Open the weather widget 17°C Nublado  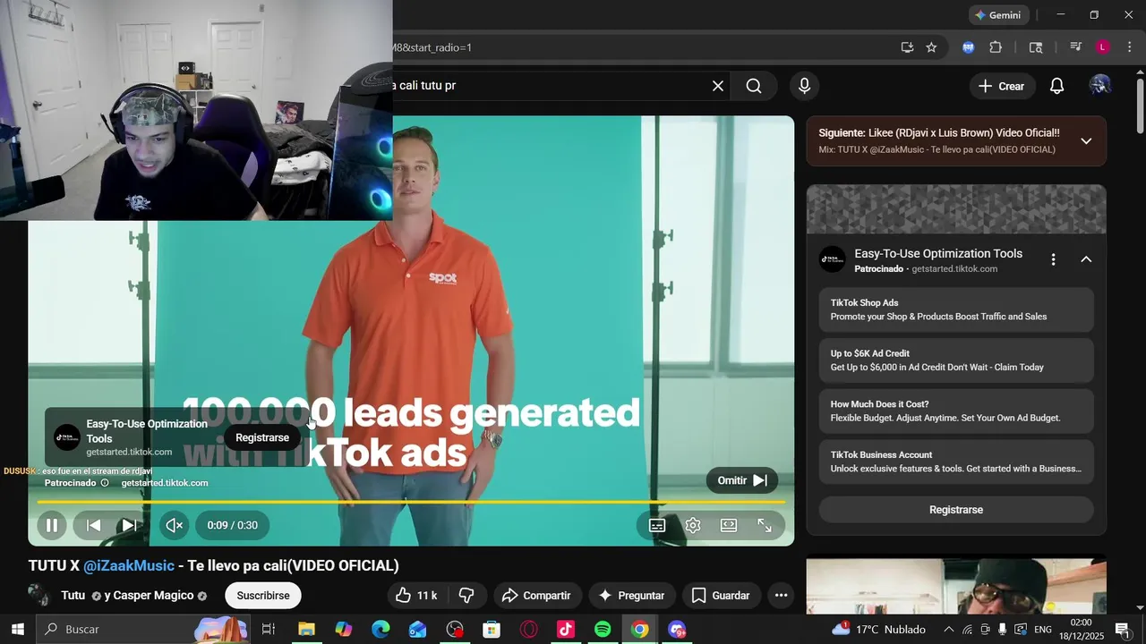[877, 630]
